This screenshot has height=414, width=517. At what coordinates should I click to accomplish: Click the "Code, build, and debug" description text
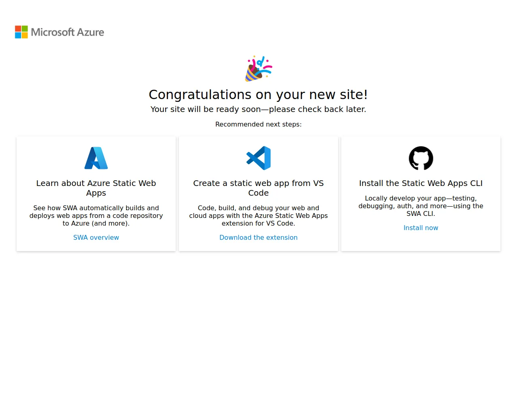point(258,215)
